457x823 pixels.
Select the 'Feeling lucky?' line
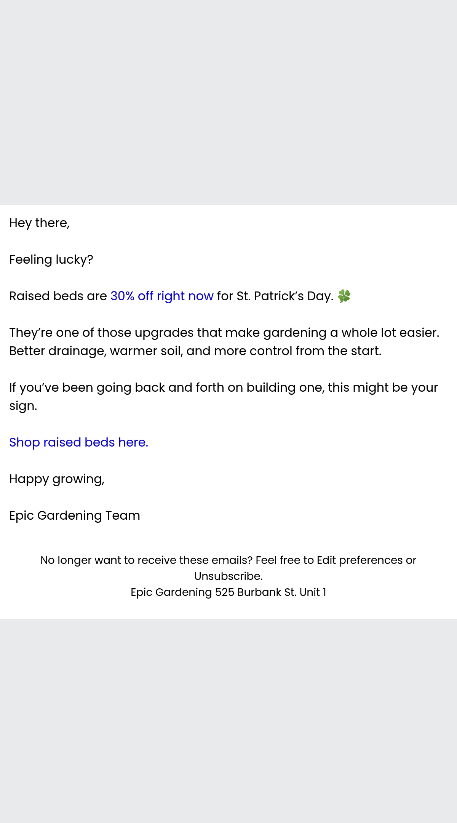click(51, 259)
